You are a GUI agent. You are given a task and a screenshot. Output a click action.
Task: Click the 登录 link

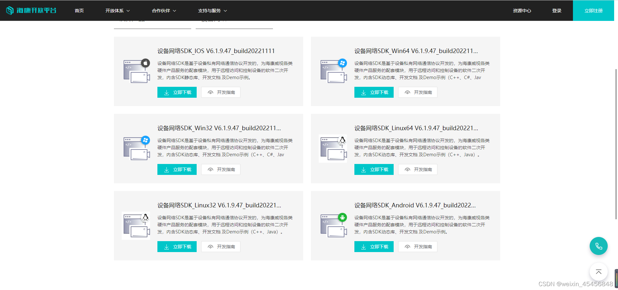[557, 11]
